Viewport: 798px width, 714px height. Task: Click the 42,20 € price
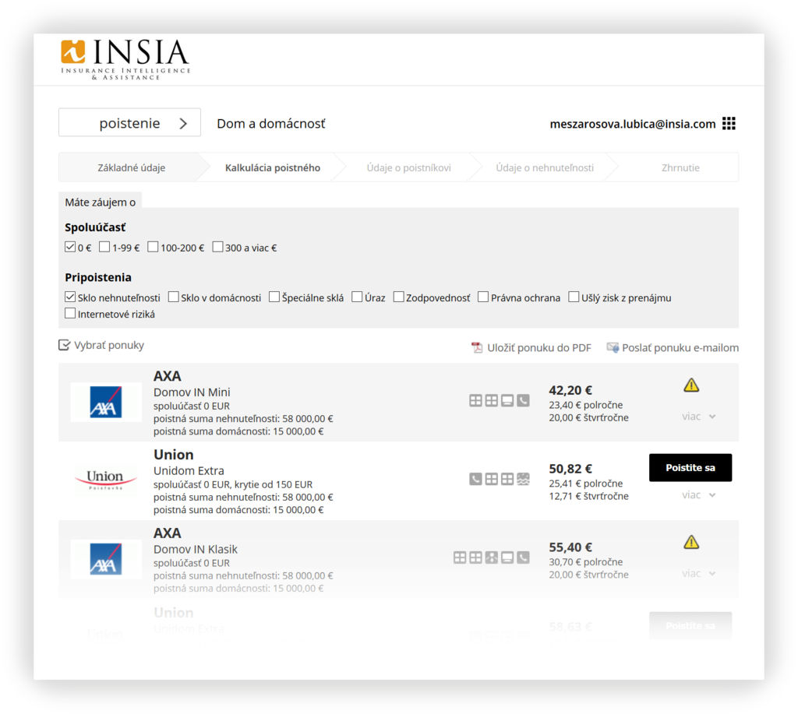(570, 391)
